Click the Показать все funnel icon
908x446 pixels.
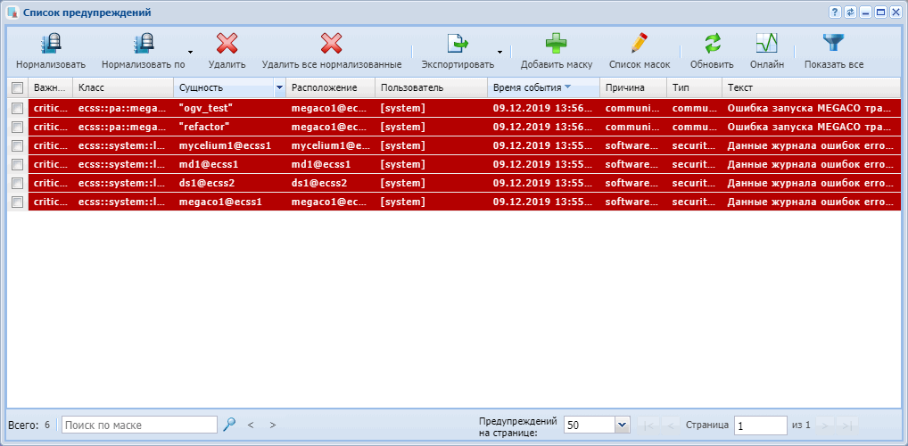click(x=834, y=44)
